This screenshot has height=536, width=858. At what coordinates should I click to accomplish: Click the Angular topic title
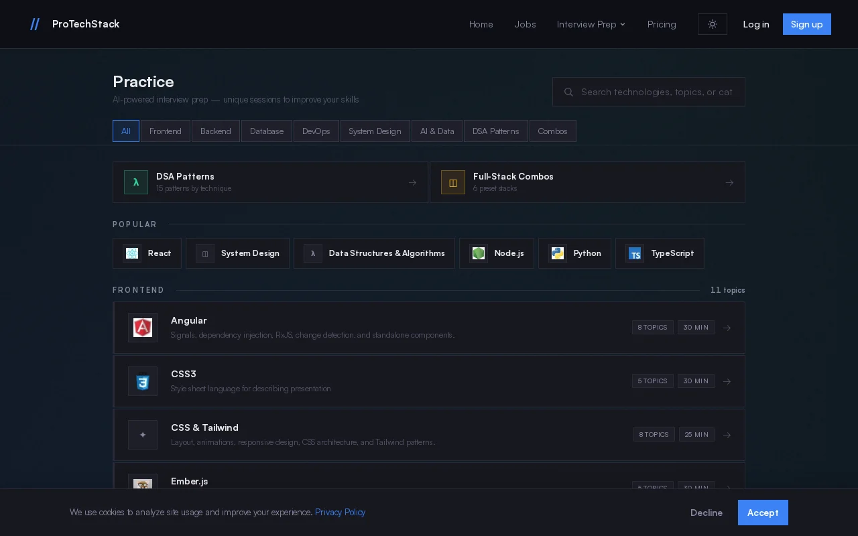pyautogui.click(x=189, y=320)
